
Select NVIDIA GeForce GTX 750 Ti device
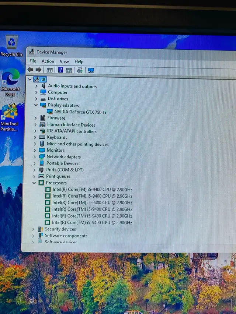click(x=80, y=112)
